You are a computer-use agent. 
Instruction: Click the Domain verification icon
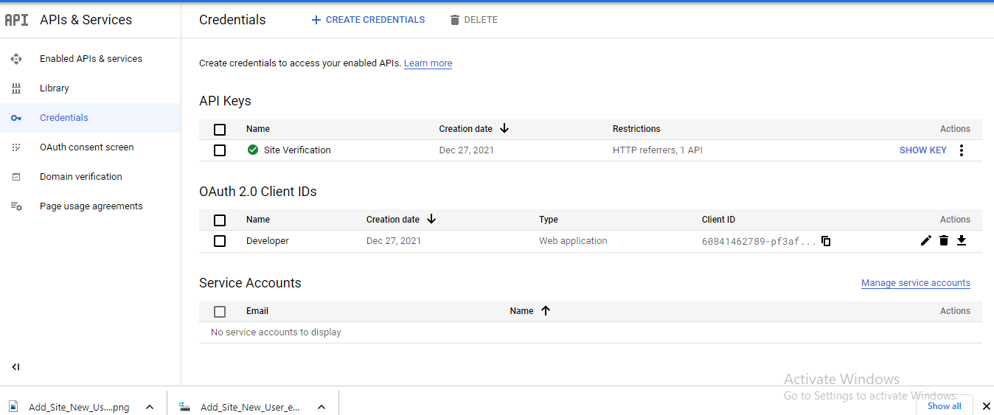(x=16, y=177)
